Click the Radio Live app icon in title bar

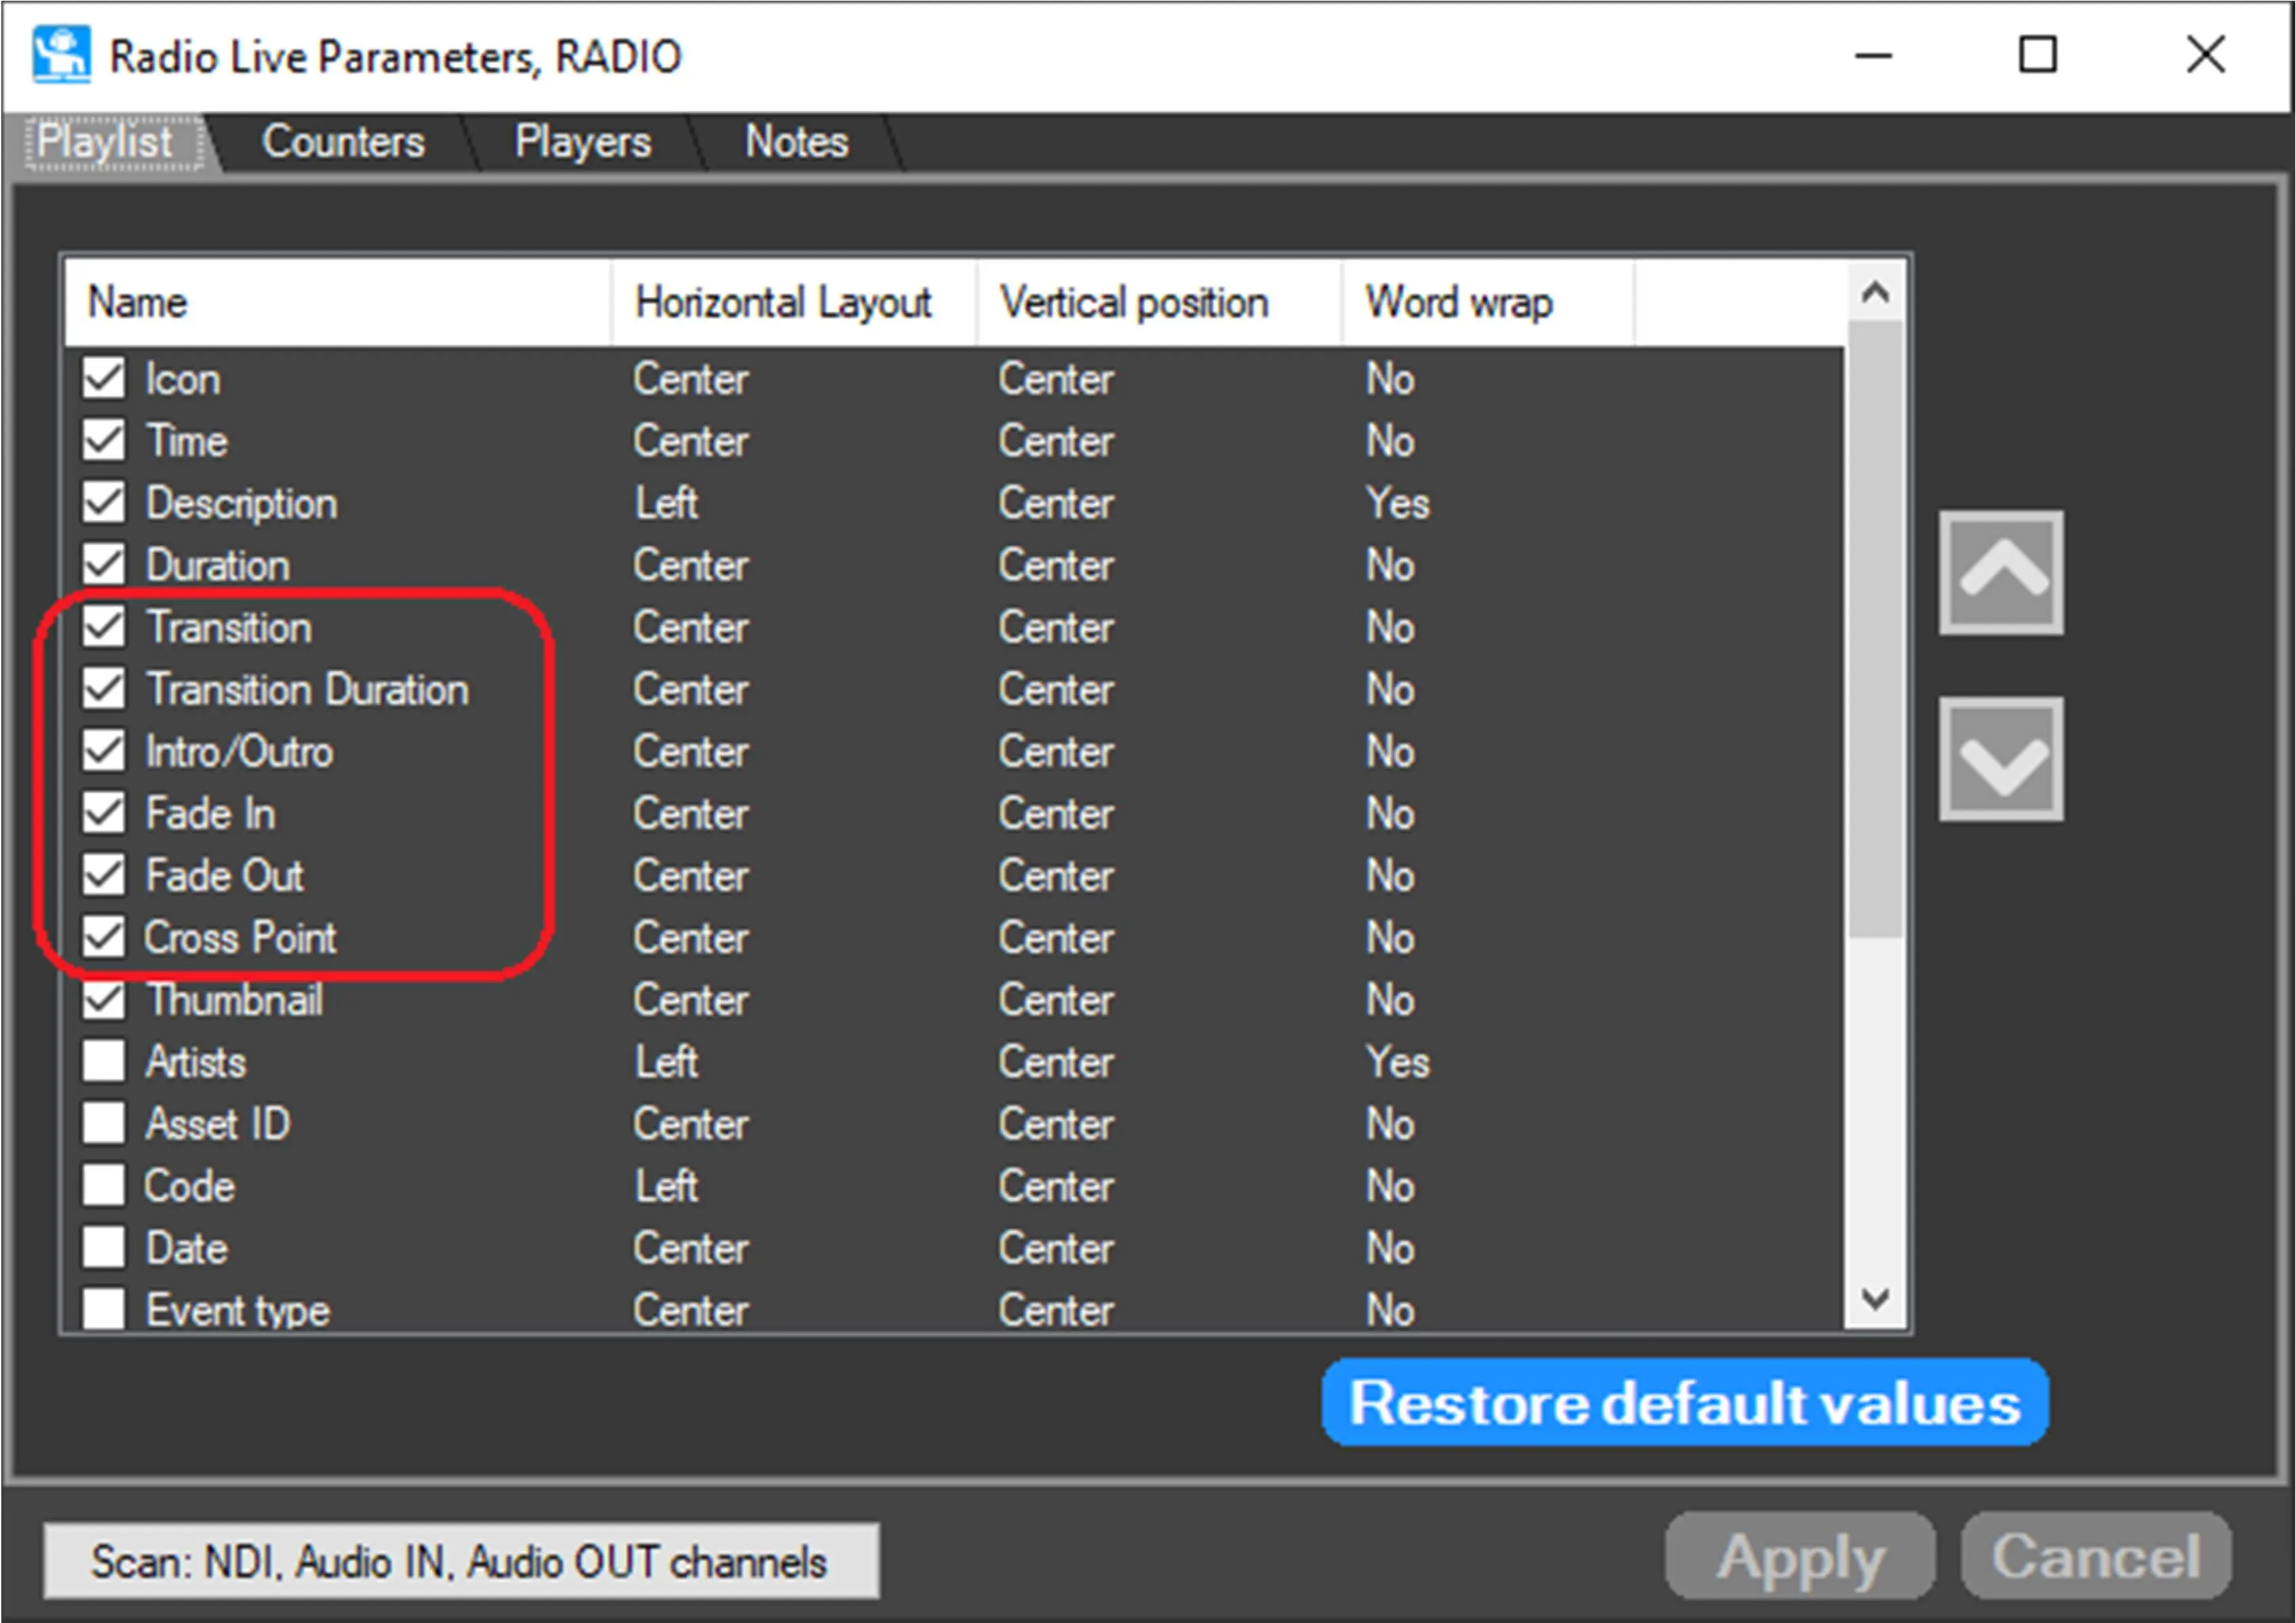point(60,55)
